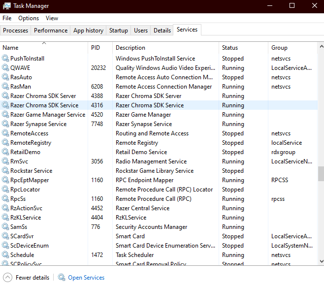Click the rdxgroup group cell
Viewport: 324px width, 287px height.
tap(283, 152)
